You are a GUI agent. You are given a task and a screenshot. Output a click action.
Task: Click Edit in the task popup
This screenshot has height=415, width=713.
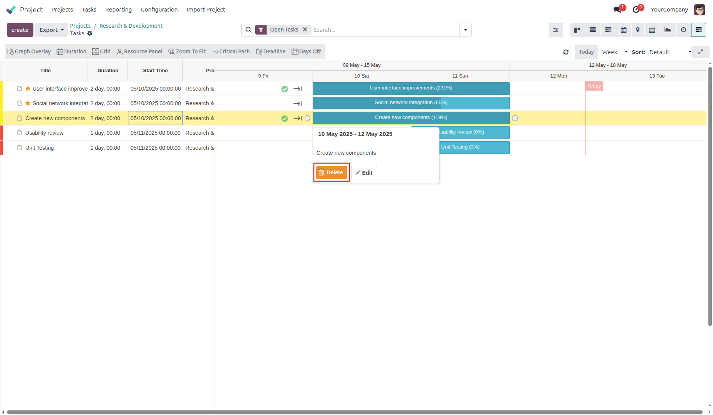tap(364, 173)
